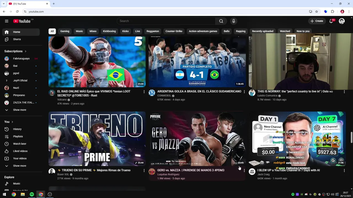The image size is (353, 198).
Task: Open OBS from the taskbar
Action: (x=50, y=194)
